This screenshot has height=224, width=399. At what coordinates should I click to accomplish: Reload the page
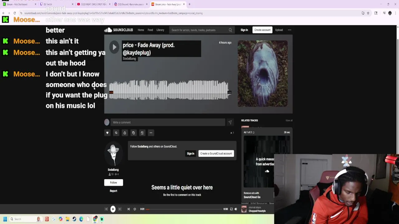tap(14, 13)
